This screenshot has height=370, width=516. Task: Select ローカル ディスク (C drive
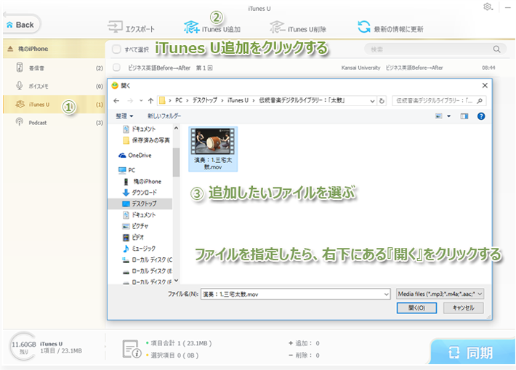pos(147,260)
